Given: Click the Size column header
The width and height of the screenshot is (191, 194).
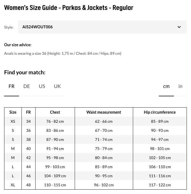Looking at the screenshot, I should 13,112.
